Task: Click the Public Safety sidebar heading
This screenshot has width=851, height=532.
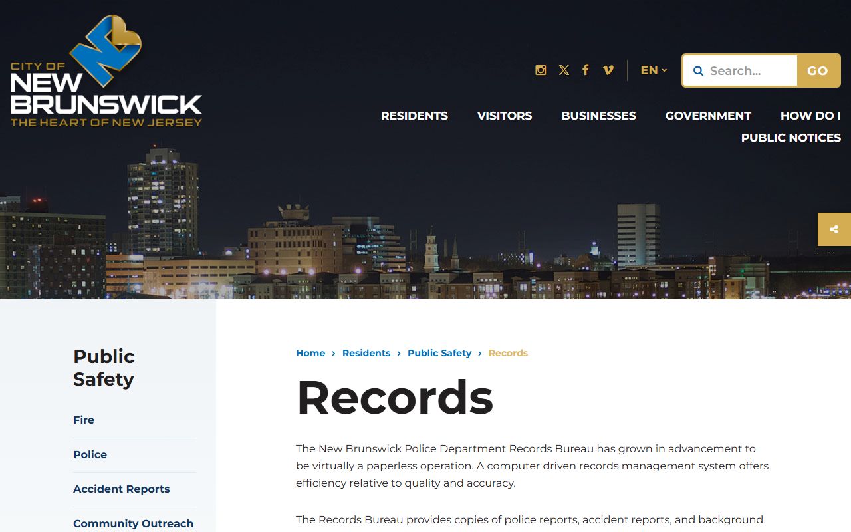Action: (x=104, y=368)
